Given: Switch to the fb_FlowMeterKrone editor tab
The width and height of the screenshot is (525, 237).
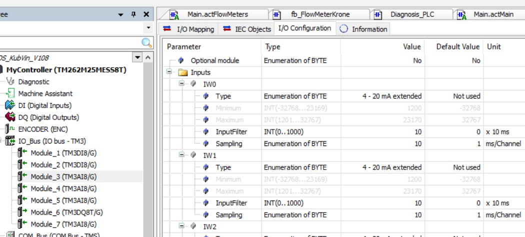Looking at the screenshot, I should coord(320,14).
